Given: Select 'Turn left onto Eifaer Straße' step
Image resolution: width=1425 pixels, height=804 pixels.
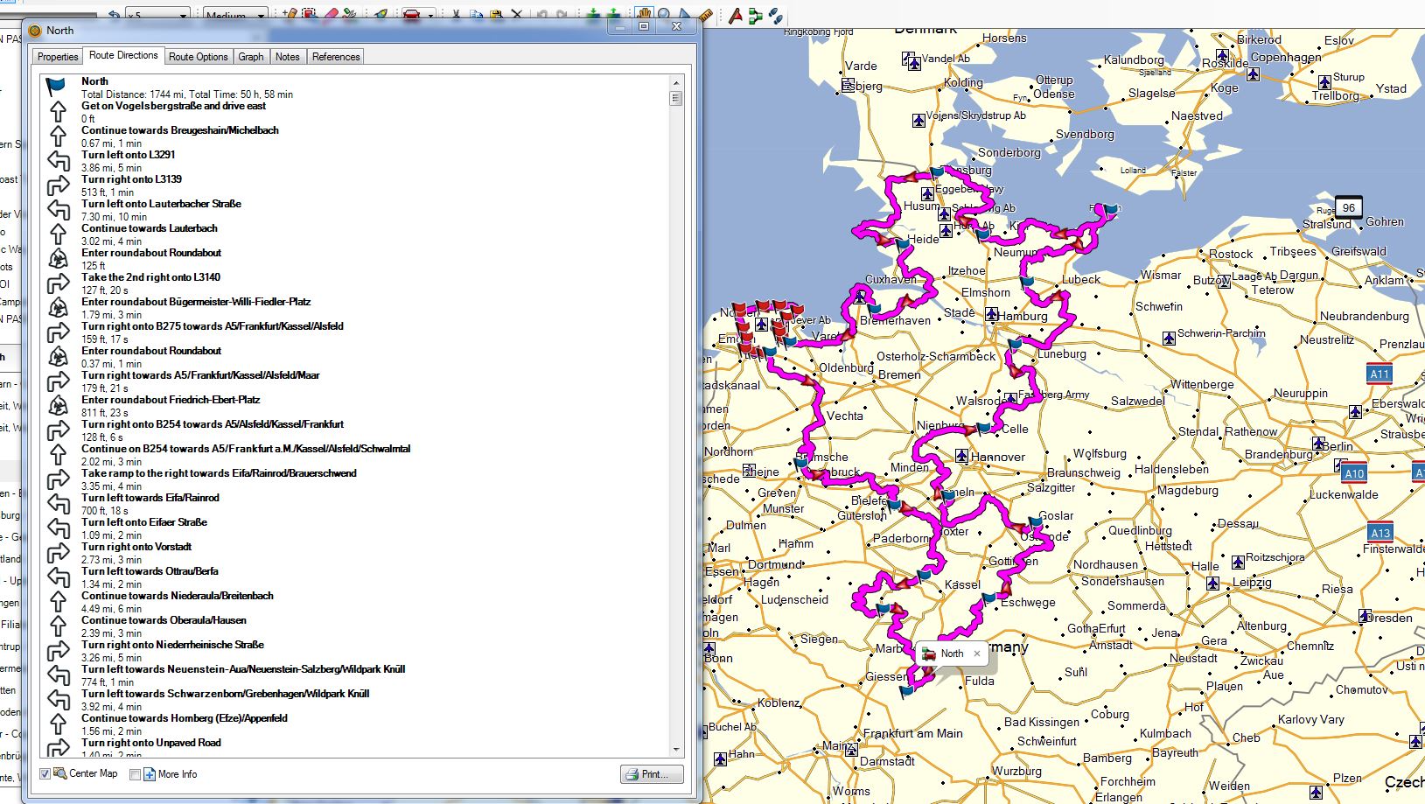Looking at the screenshot, I should [x=144, y=522].
